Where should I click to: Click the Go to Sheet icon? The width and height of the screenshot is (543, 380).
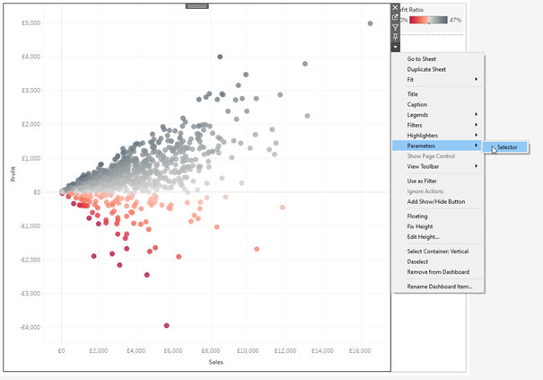click(395, 17)
